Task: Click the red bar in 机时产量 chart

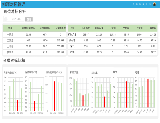Action: coord(83,101)
